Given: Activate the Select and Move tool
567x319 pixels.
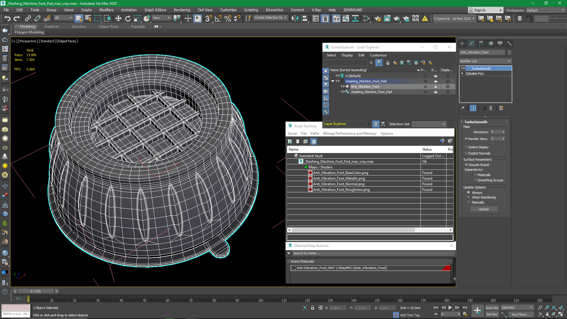Looking at the screenshot, I should tap(118, 19).
